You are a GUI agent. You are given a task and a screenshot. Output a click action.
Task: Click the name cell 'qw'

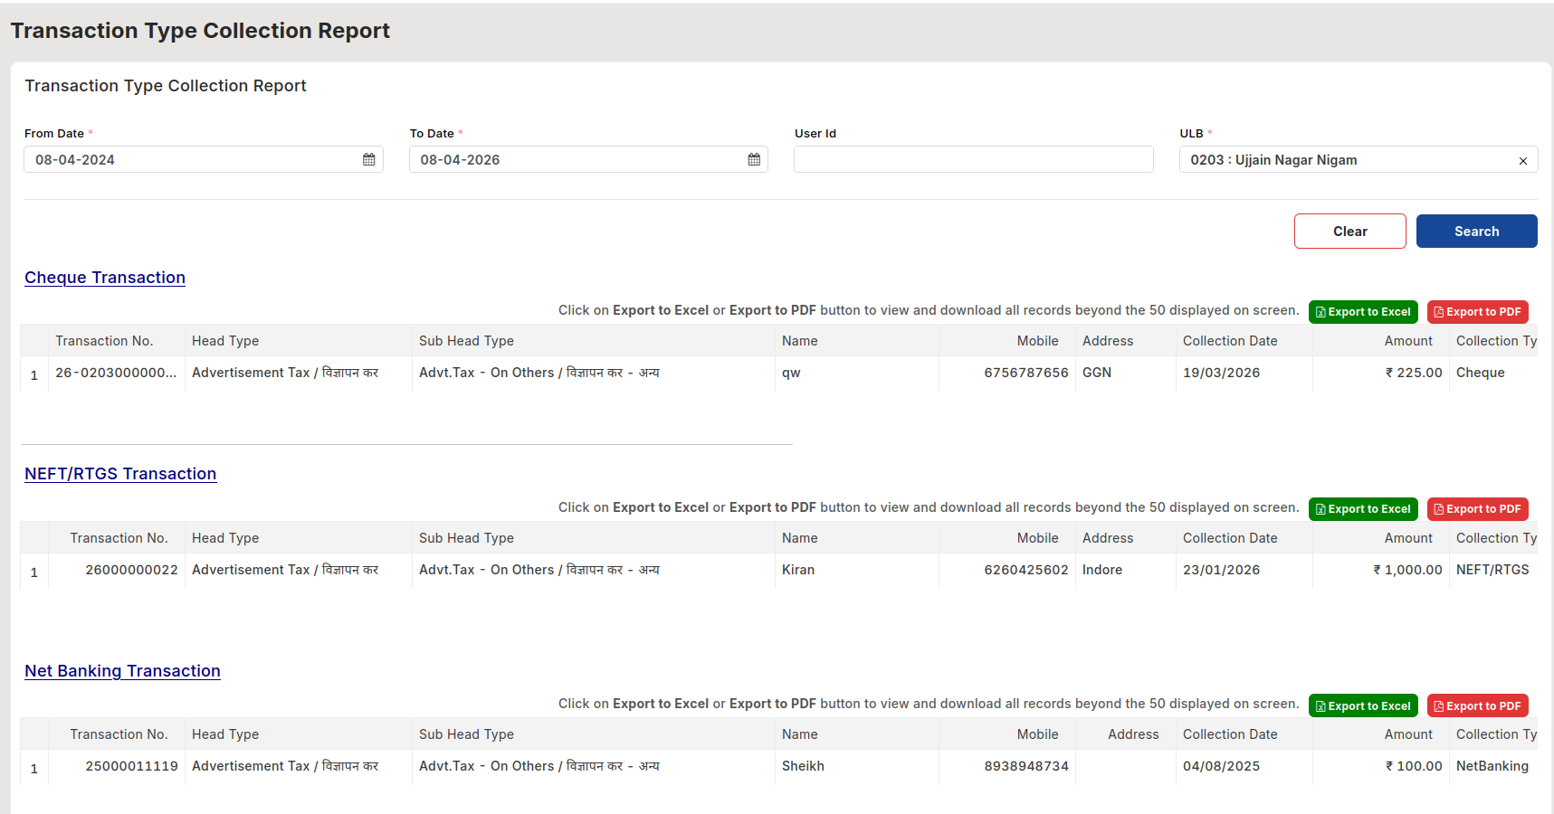(857, 373)
